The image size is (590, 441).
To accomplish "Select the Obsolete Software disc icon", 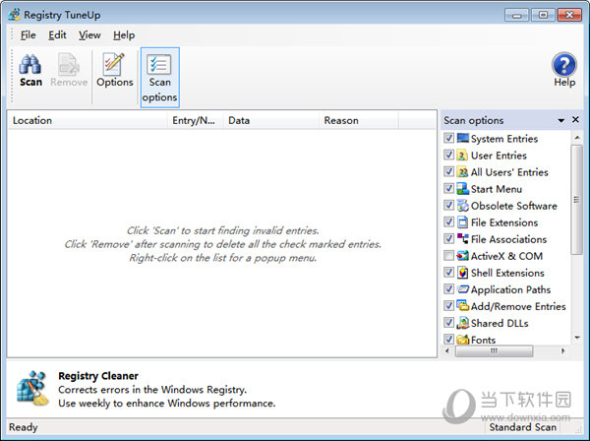I will [462, 206].
